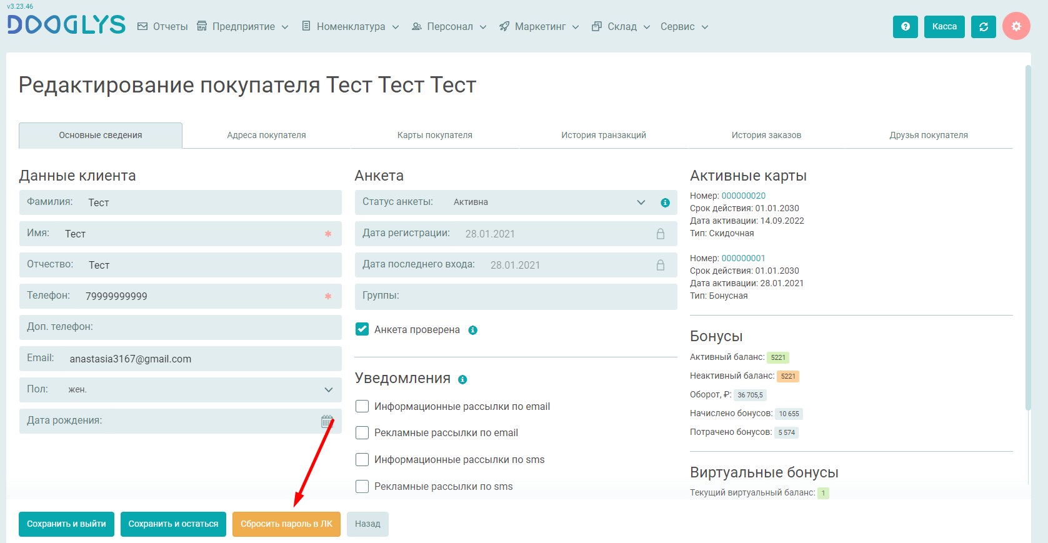
Task: Click the required asterisk in Телефон field
Action: 328,296
